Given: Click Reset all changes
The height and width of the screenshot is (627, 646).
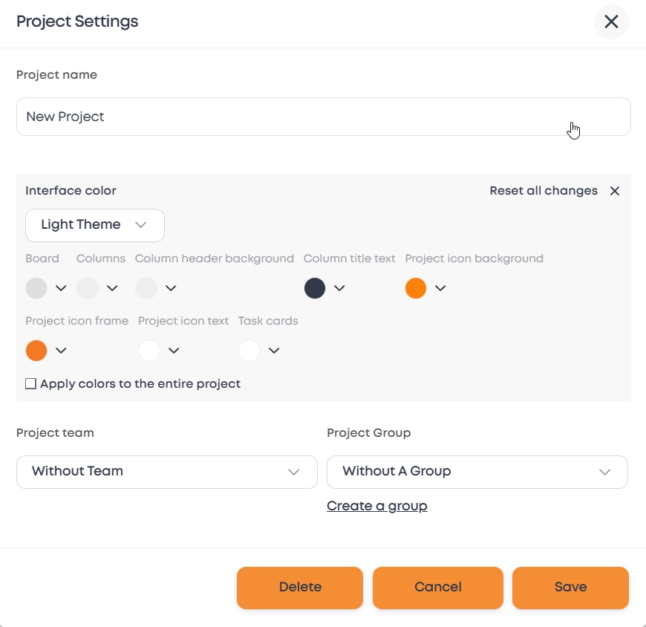Looking at the screenshot, I should point(544,191).
